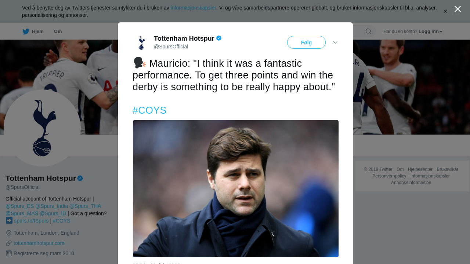The width and height of the screenshot is (470, 264).
Task: Click the verified badge in profile sidebar
Action: tap(80, 178)
